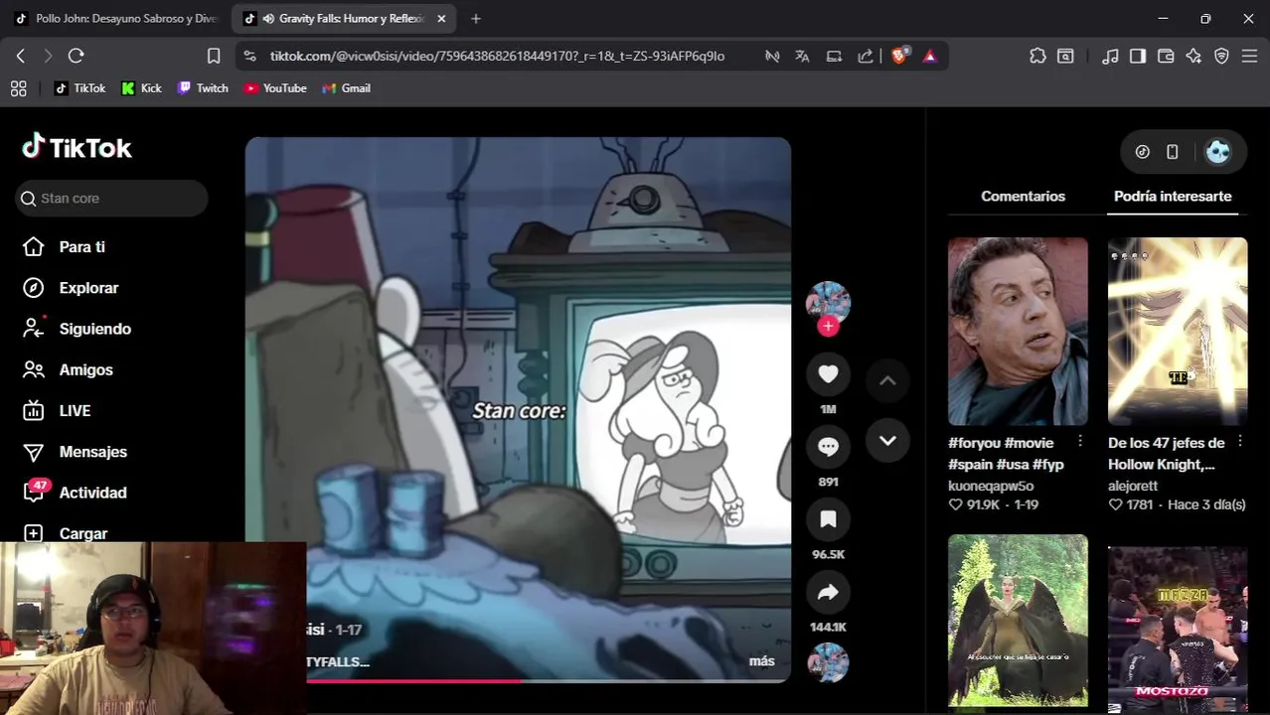1270x715 pixels.
Task: Open the creator's avatar above the like button
Action: (828, 302)
